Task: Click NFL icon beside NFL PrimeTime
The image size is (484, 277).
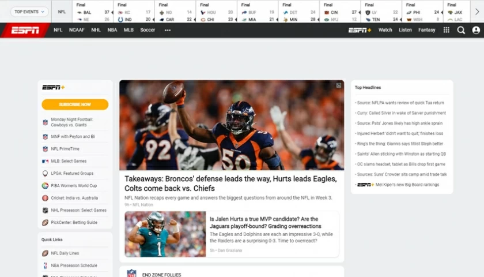Action: pyautogui.click(x=45, y=149)
